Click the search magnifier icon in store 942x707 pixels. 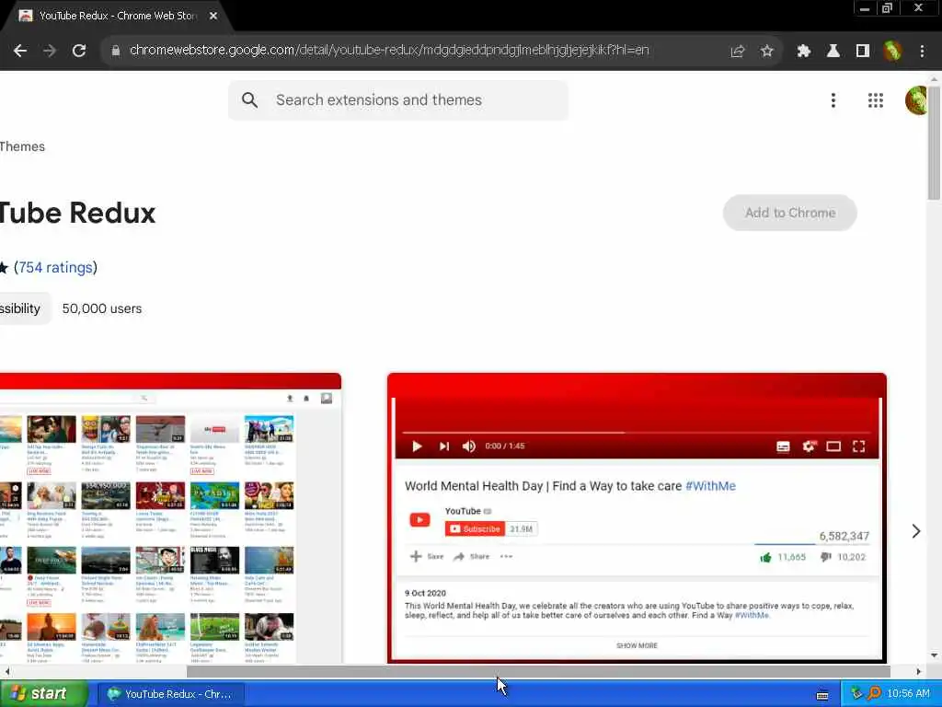click(249, 100)
